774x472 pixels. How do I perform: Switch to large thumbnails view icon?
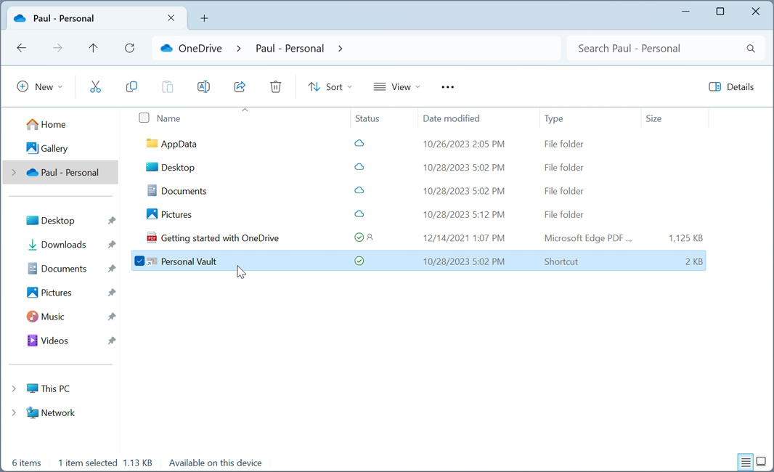[x=761, y=462]
